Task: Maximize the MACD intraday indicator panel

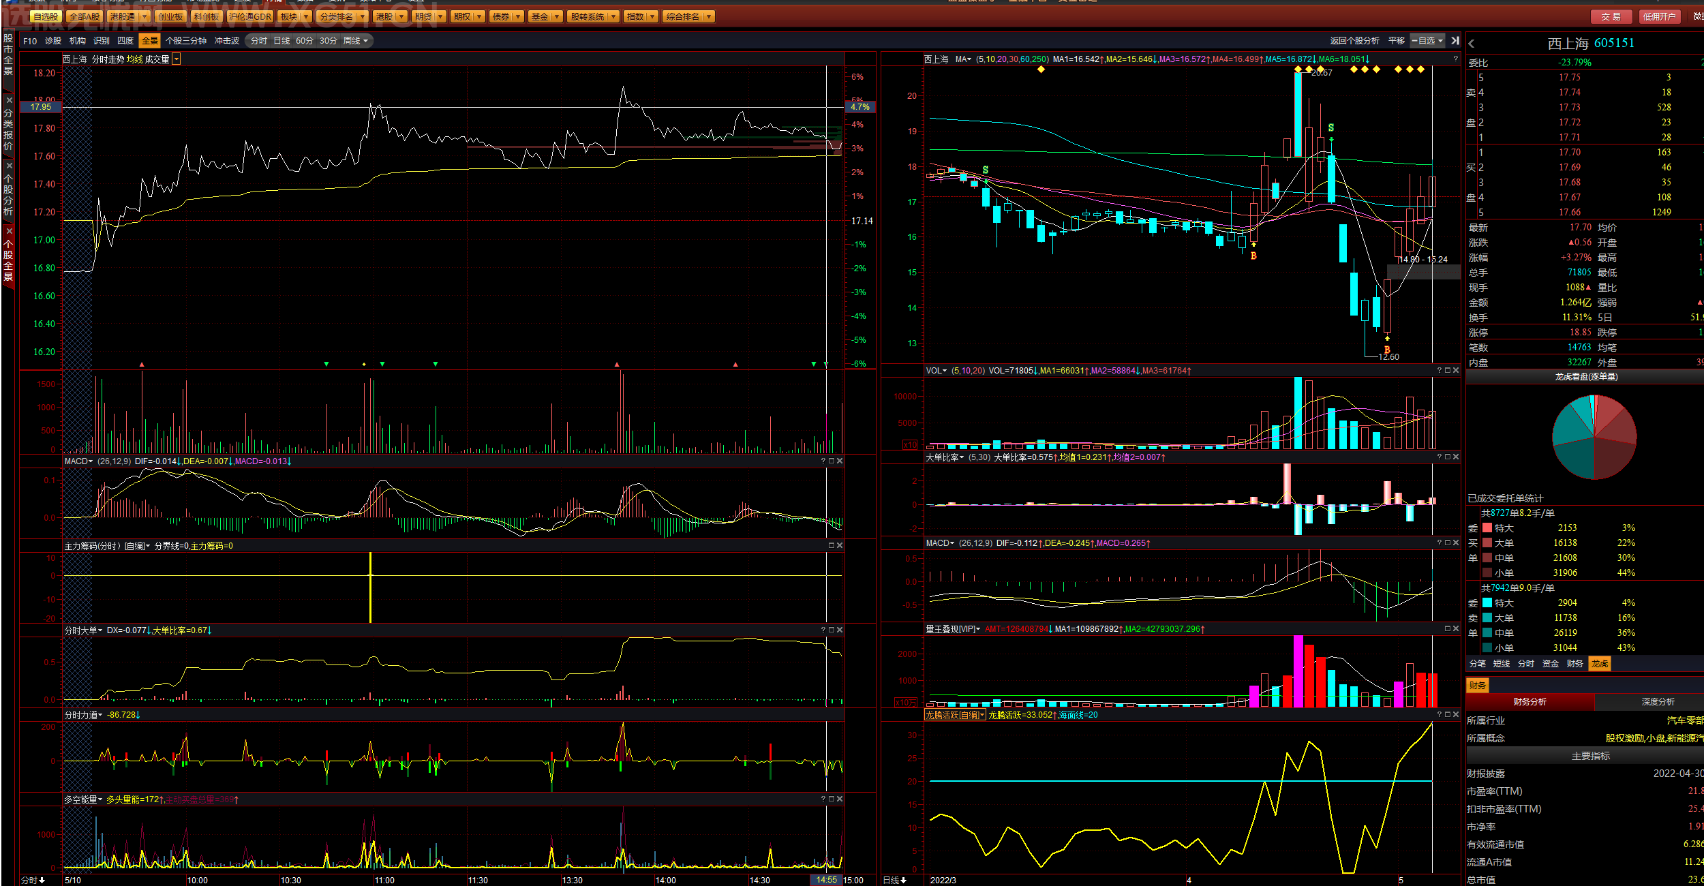Action: (832, 461)
